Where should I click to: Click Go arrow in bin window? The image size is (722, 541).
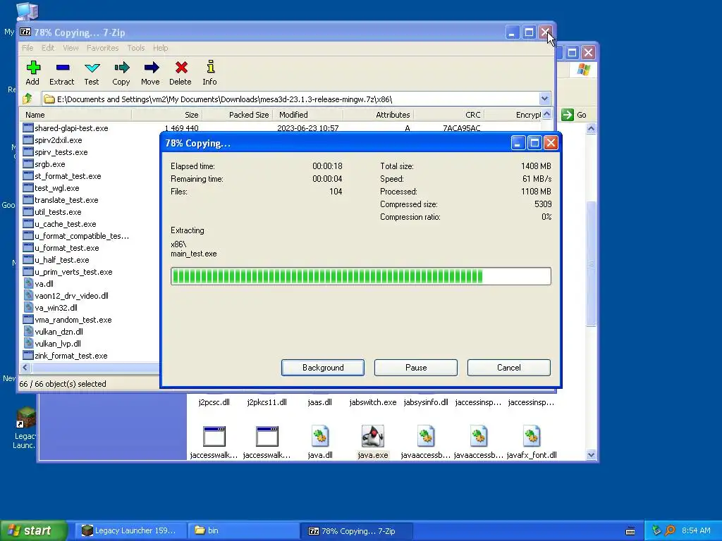coord(568,115)
